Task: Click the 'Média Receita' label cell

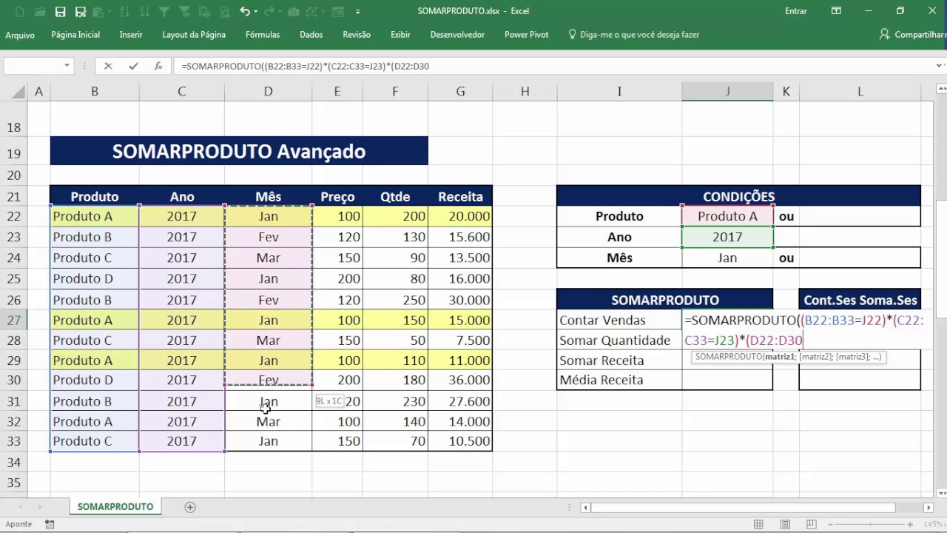Action: click(x=619, y=380)
